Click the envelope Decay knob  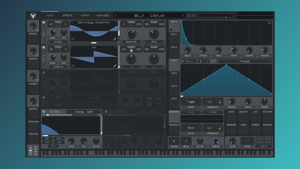pos(234,50)
